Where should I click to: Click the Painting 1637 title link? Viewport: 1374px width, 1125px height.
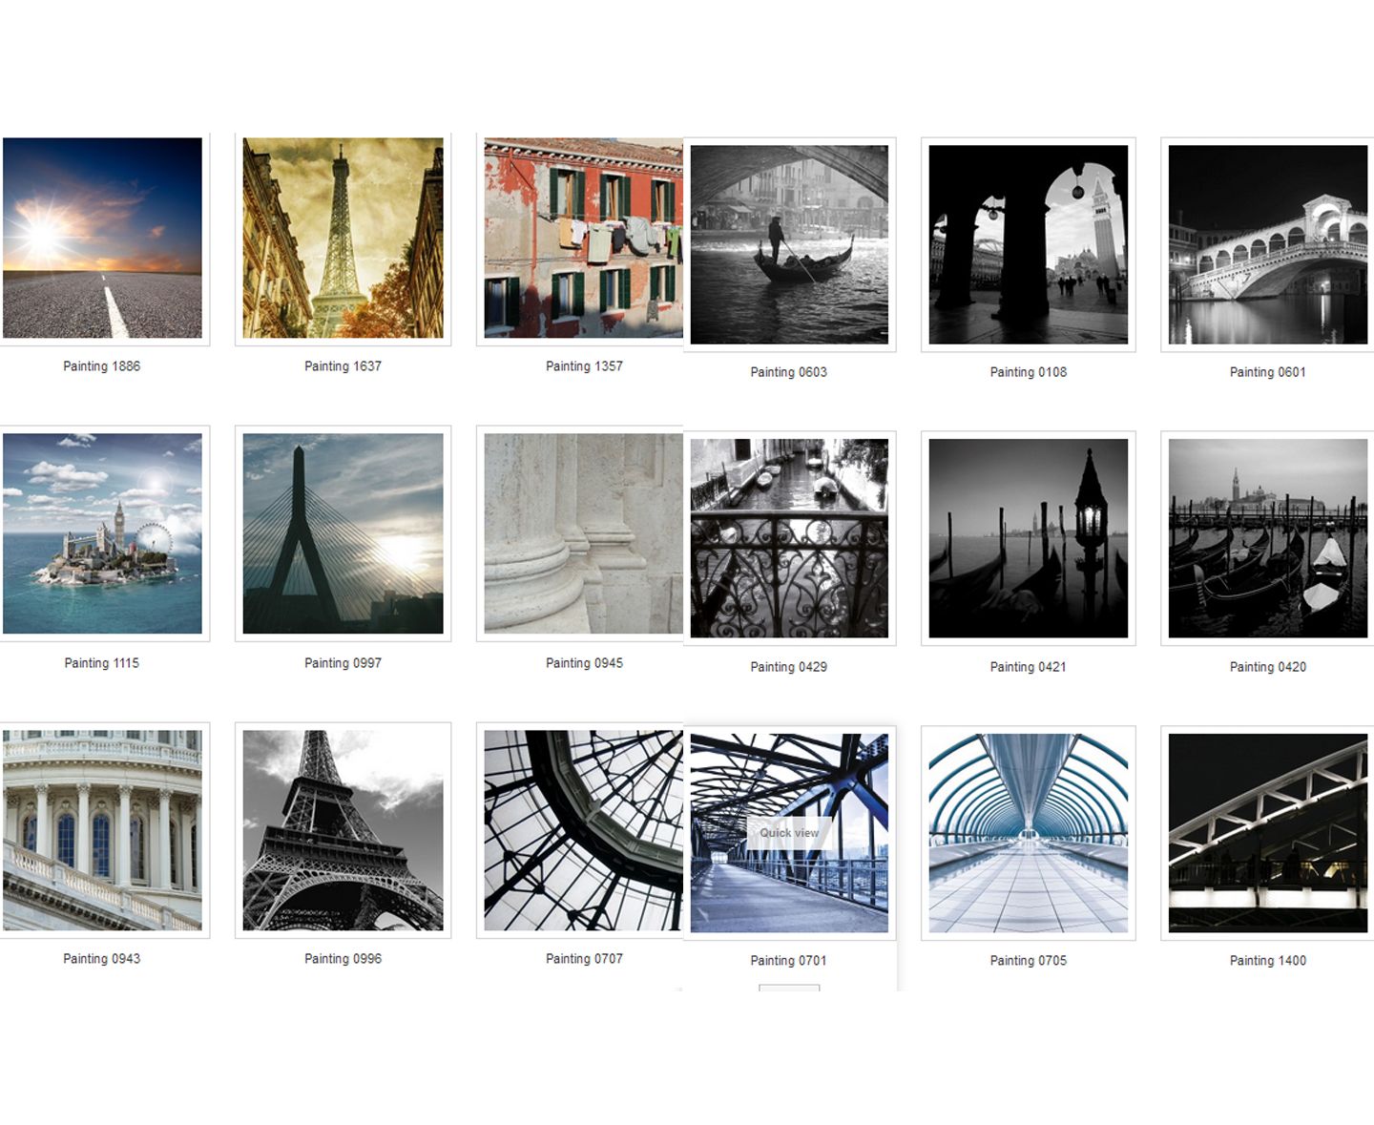coord(343,366)
